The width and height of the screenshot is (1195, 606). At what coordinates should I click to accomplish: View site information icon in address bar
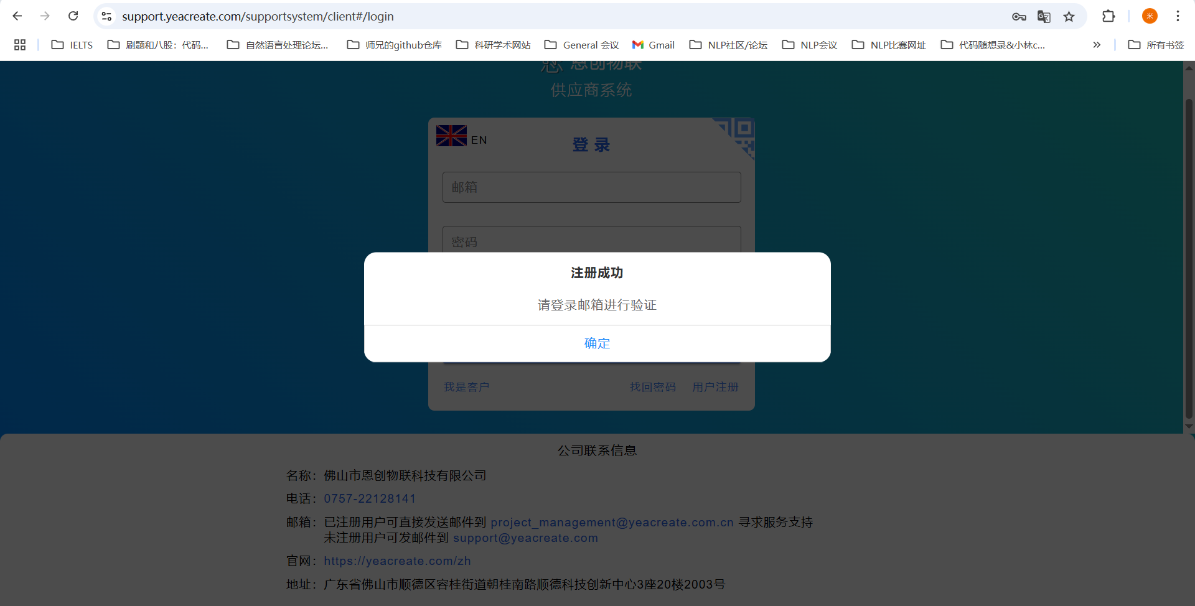coord(106,16)
